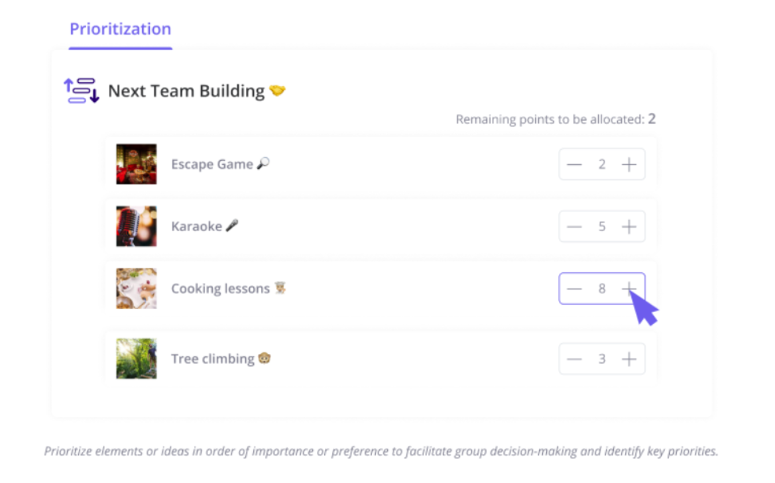775x483 pixels.
Task: Add a point to Karaoke
Action: (x=628, y=227)
